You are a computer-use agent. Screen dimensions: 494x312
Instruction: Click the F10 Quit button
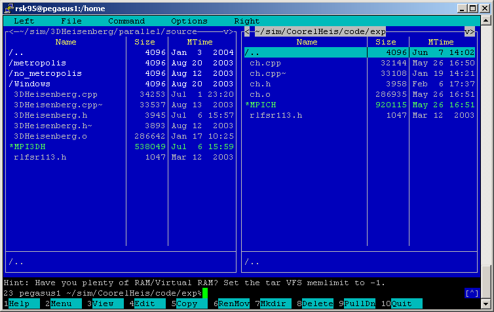click(x=402, y=303)
